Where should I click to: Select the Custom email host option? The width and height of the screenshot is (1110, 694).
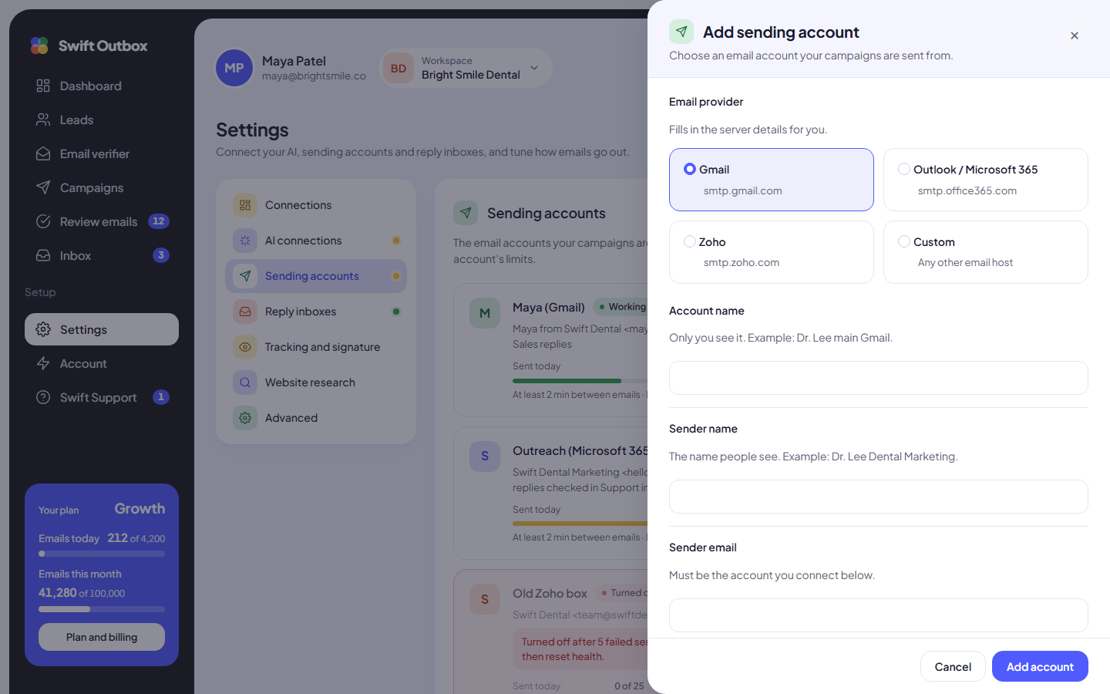click(986, 252)
